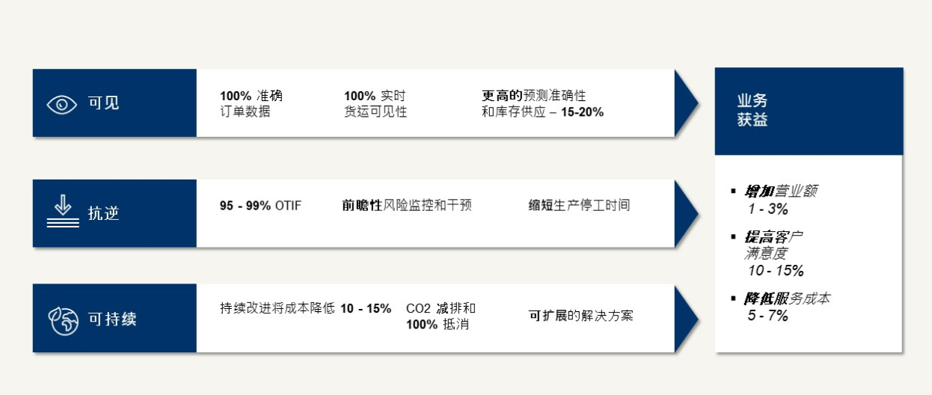Select the 抗逆 header label
This screenshot has height=395, width=932.
[103, 214]
